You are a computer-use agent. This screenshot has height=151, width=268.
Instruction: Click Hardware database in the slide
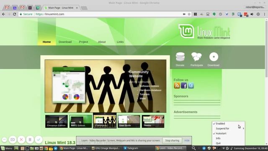(150, 90)
